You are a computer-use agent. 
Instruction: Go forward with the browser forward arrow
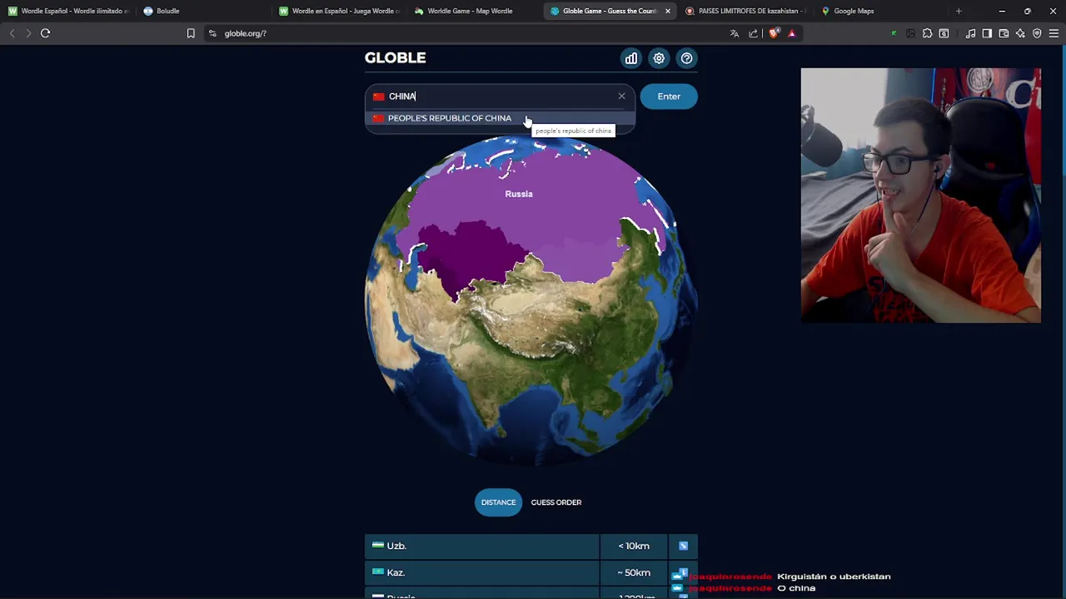tap(27, 33)
